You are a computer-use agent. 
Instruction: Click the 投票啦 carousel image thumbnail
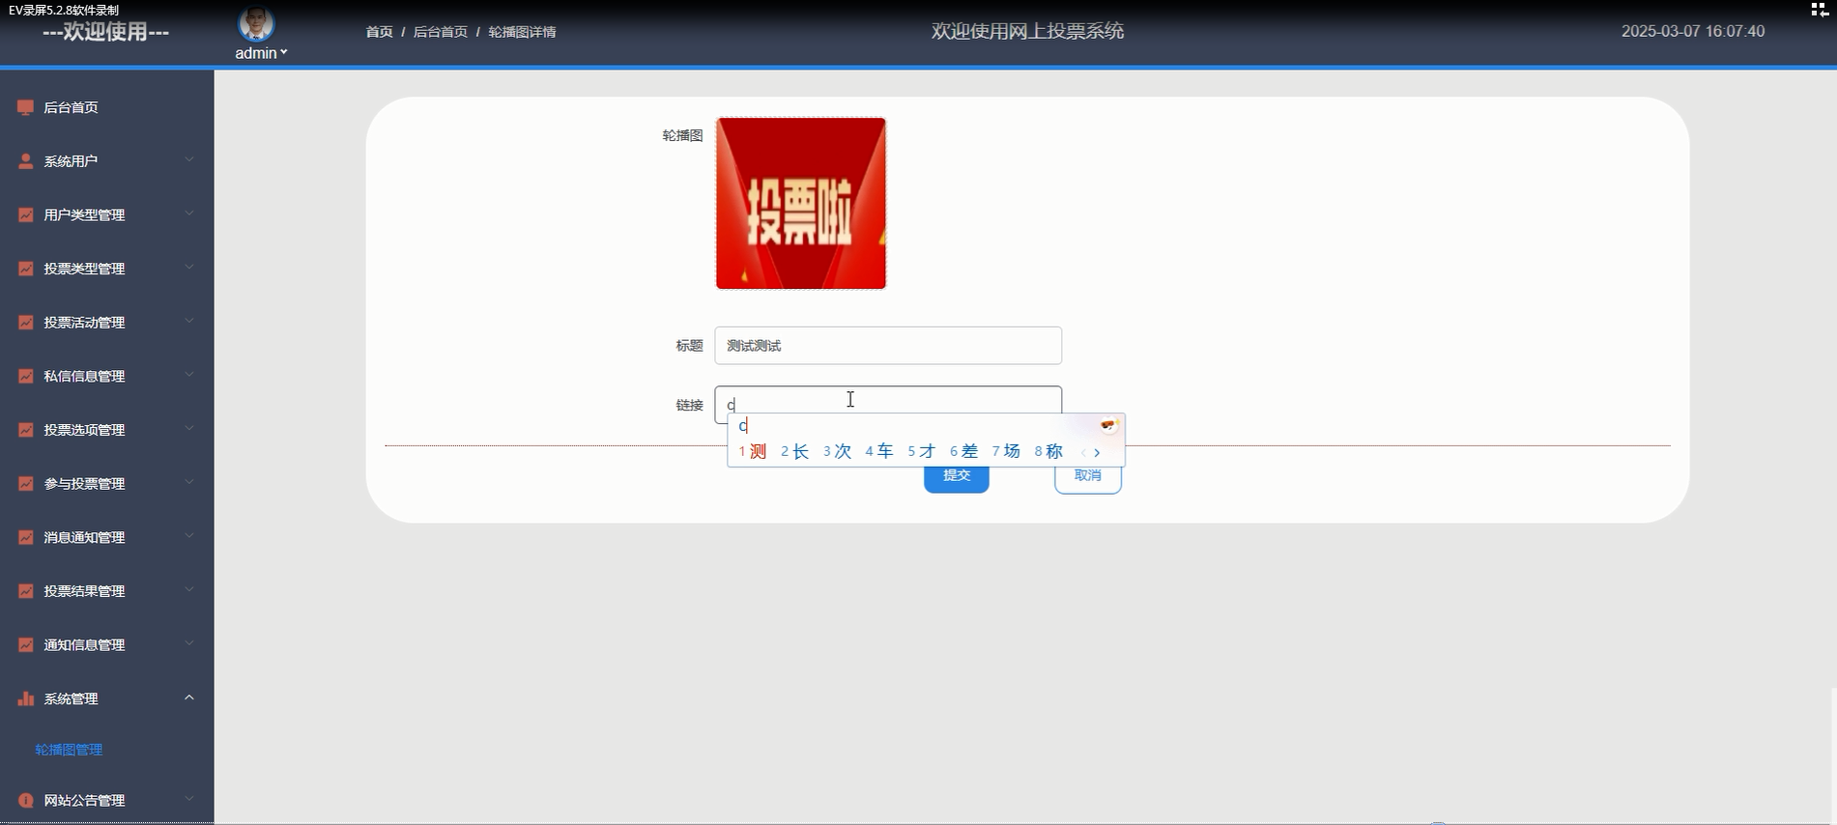tap(801, 203)
